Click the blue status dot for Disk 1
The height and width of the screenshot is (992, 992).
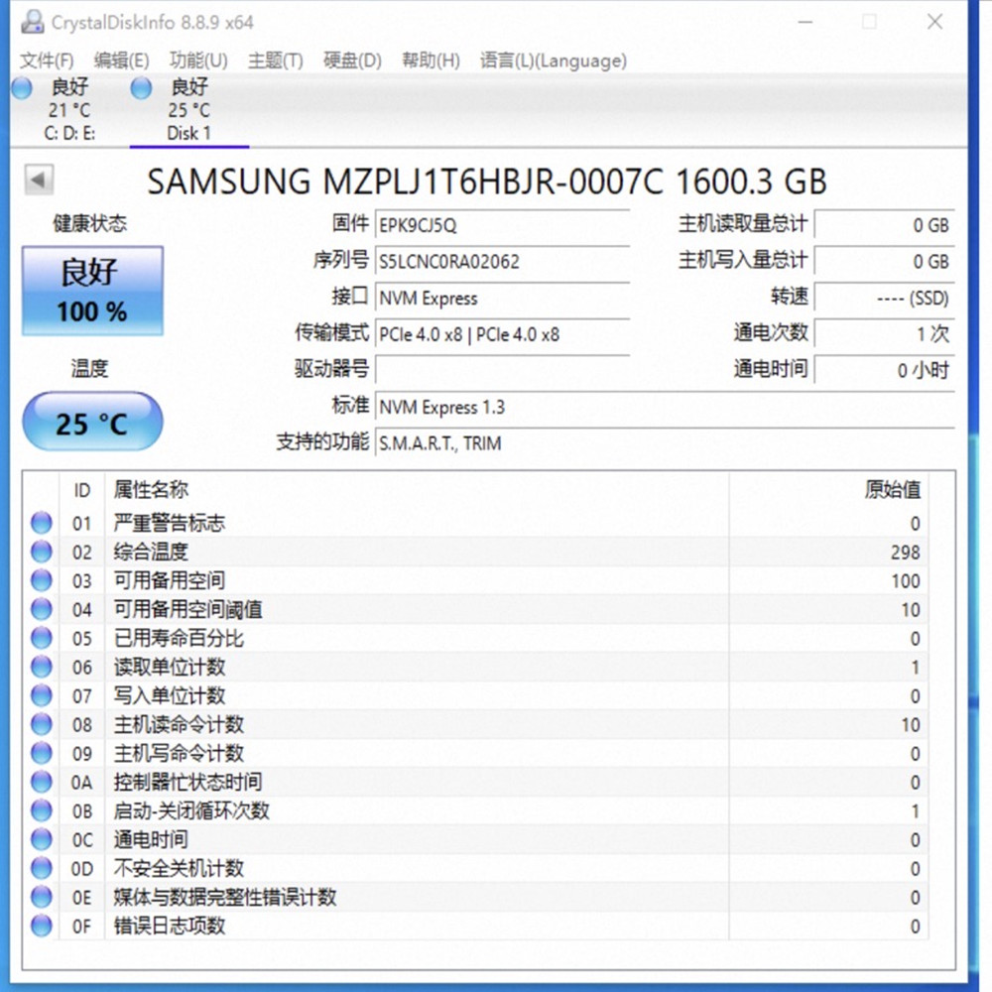140,87
